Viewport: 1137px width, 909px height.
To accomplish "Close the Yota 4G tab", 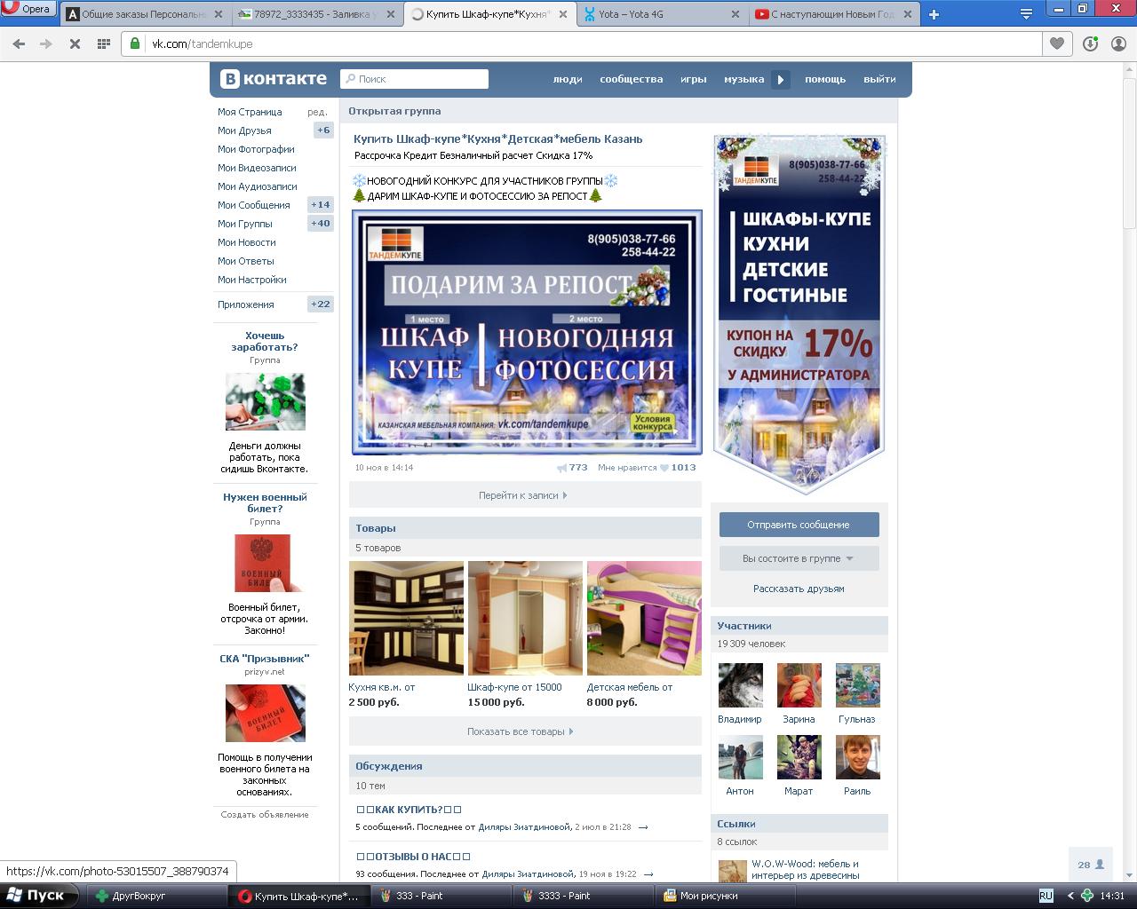I will (735, 14).
